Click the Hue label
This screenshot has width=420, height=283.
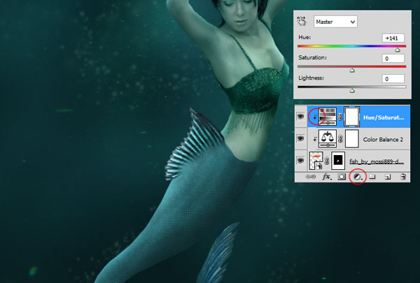pyautogui.click(x=304, y=37)
